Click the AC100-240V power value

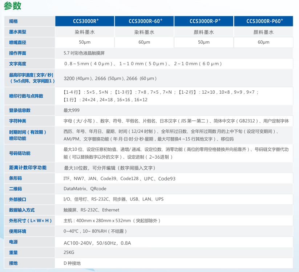(x=97, y=243)
